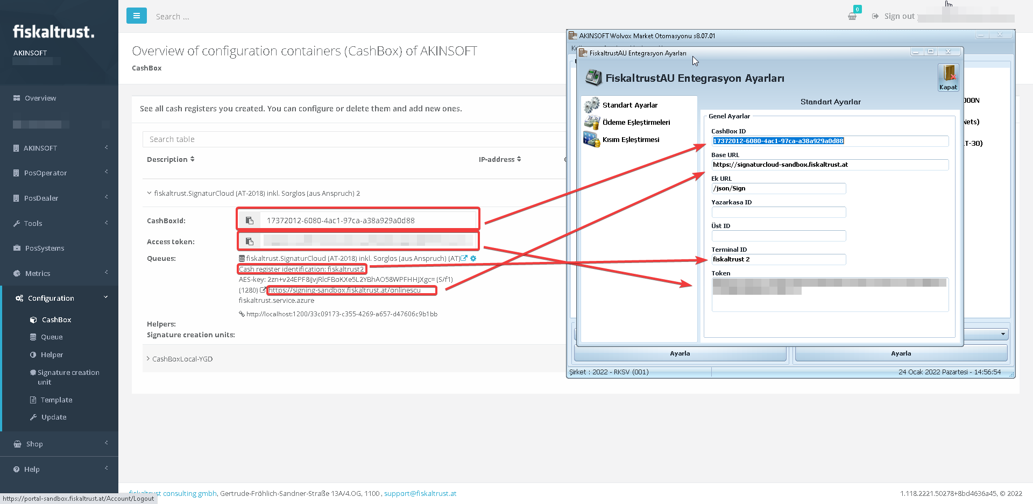
Task: Expand the PosDealer sidebar menu
Action: pyautogui.click(x=59, y=198)
